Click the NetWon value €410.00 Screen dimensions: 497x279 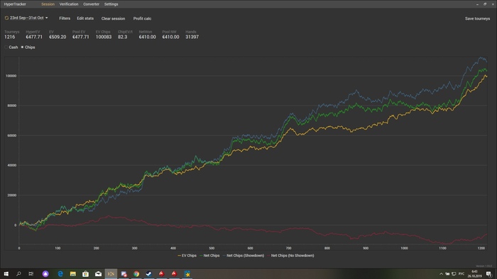point(148,37)
